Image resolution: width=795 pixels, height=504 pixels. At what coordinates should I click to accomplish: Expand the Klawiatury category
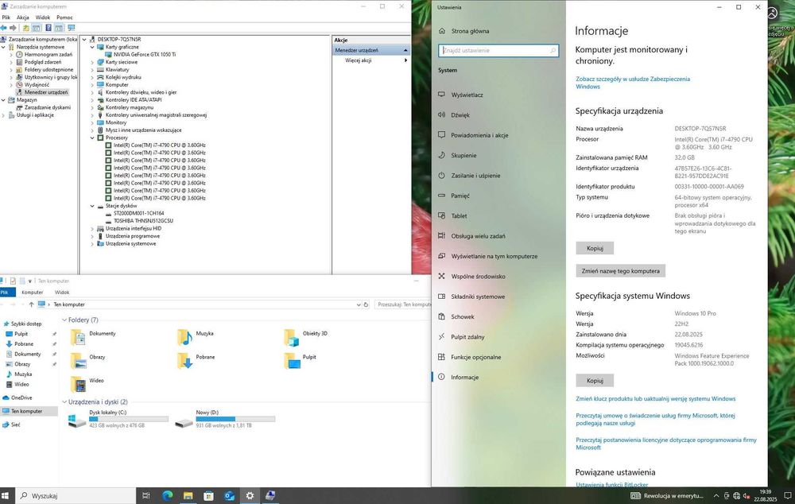point(92,69)
